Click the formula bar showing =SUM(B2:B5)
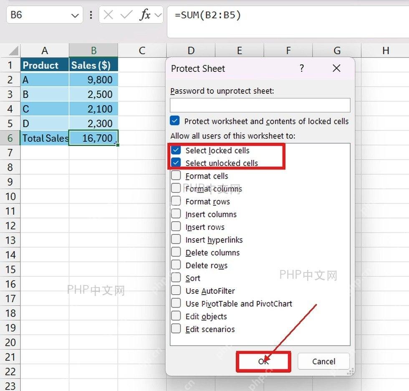 [x=288, y=22]
